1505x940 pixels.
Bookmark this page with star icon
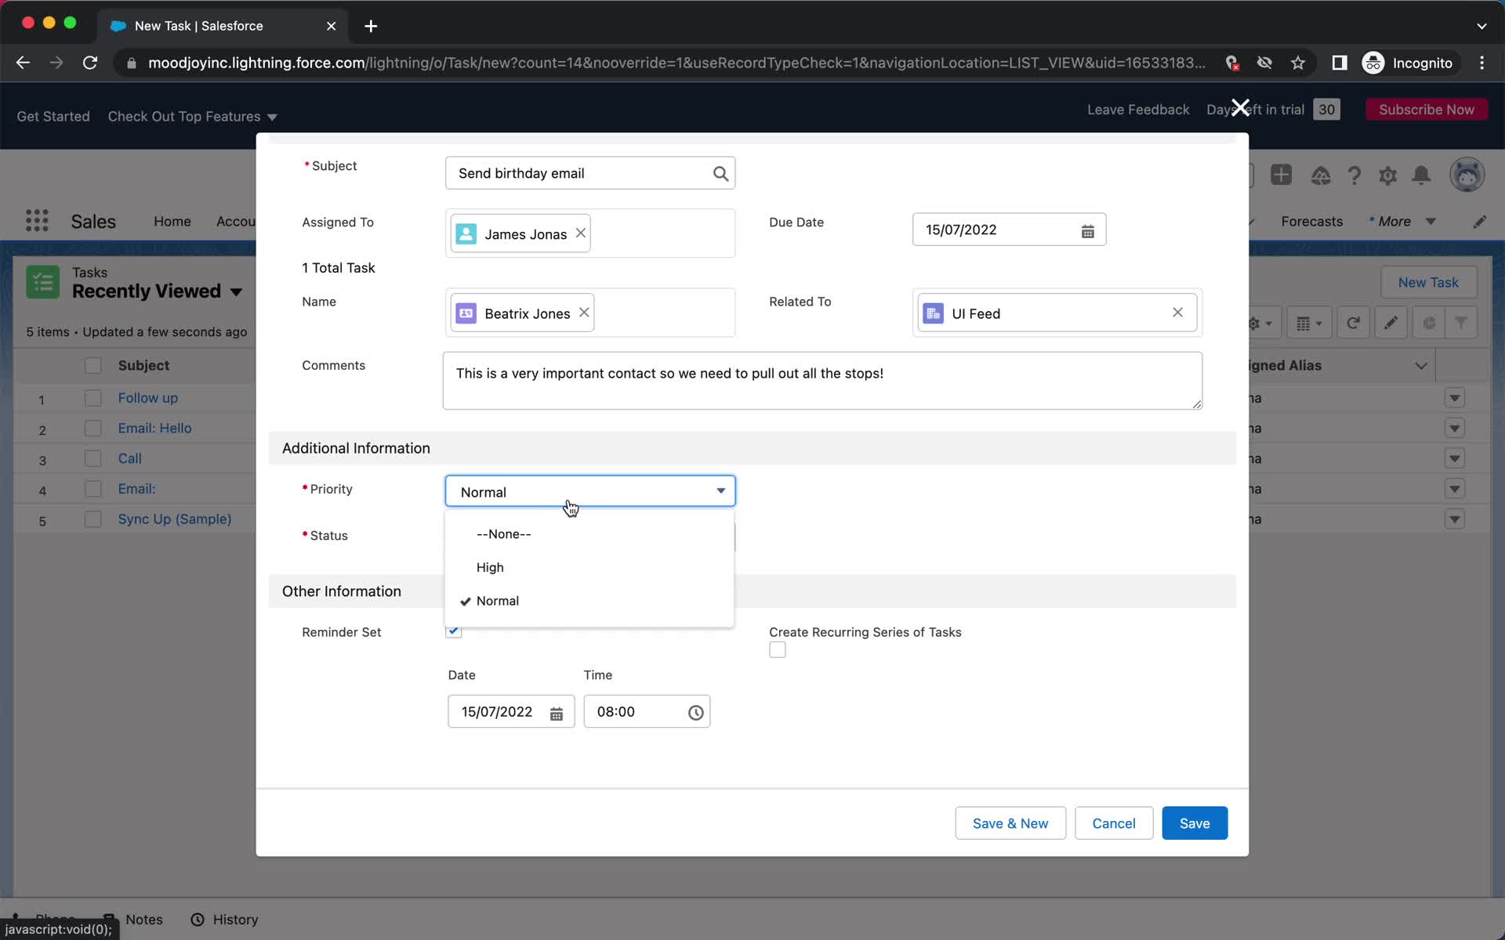point(1298,63)
